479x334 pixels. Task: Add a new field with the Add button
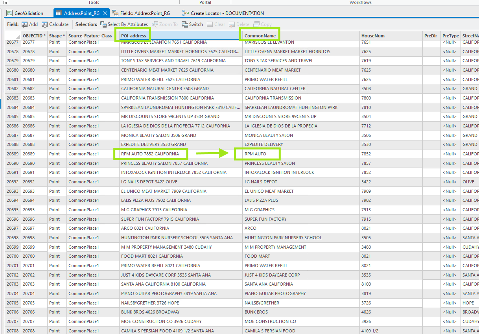click(x=29, y=24)
